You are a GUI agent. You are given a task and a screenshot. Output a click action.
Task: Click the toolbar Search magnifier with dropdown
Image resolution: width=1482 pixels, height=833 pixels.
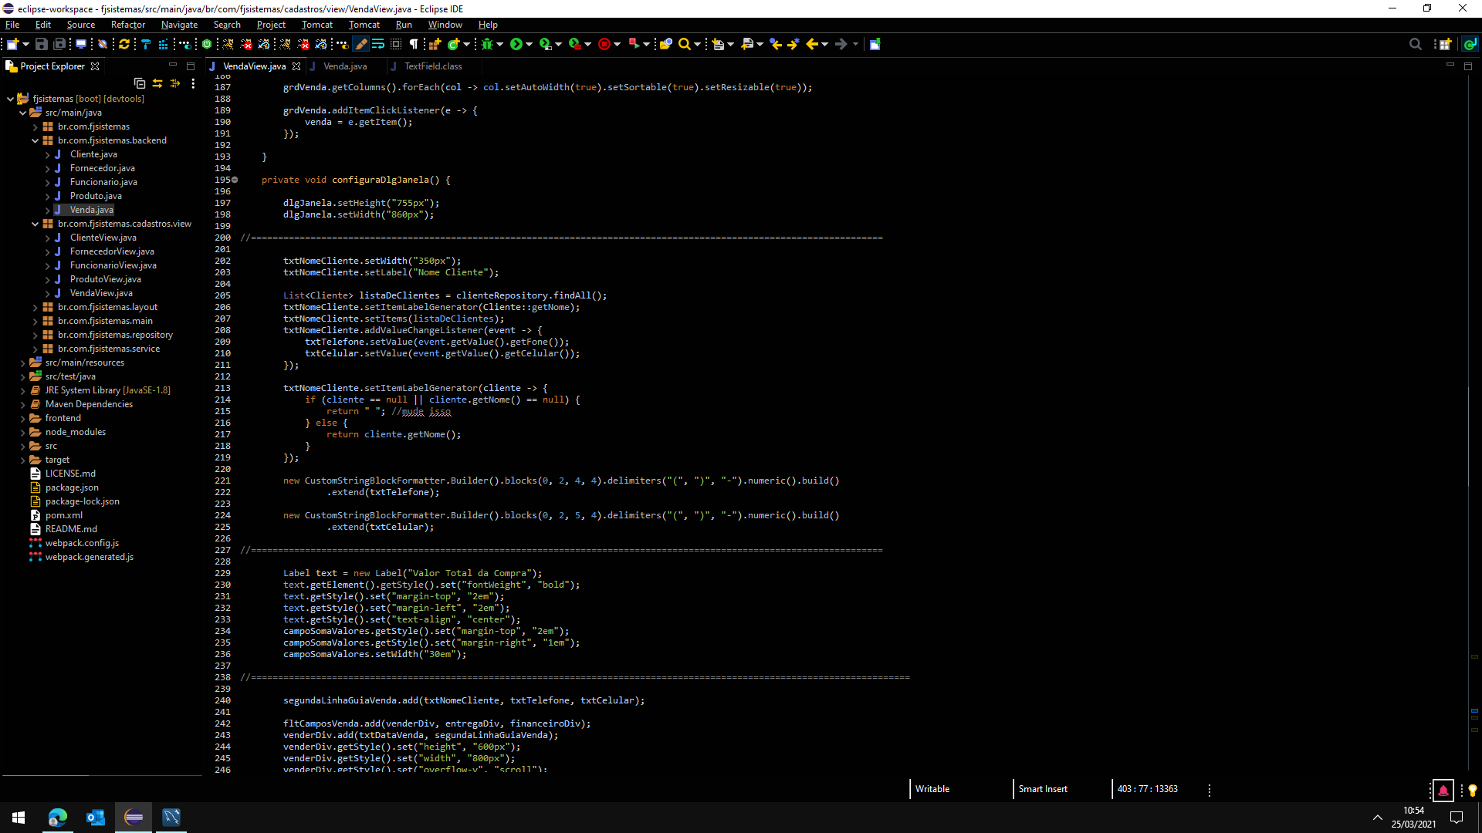tap(685, 44)
